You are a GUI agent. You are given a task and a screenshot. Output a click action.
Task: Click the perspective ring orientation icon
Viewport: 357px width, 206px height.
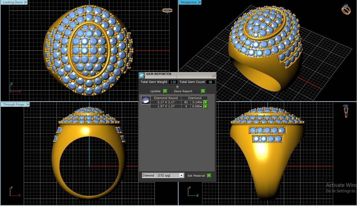coord(346,9)
